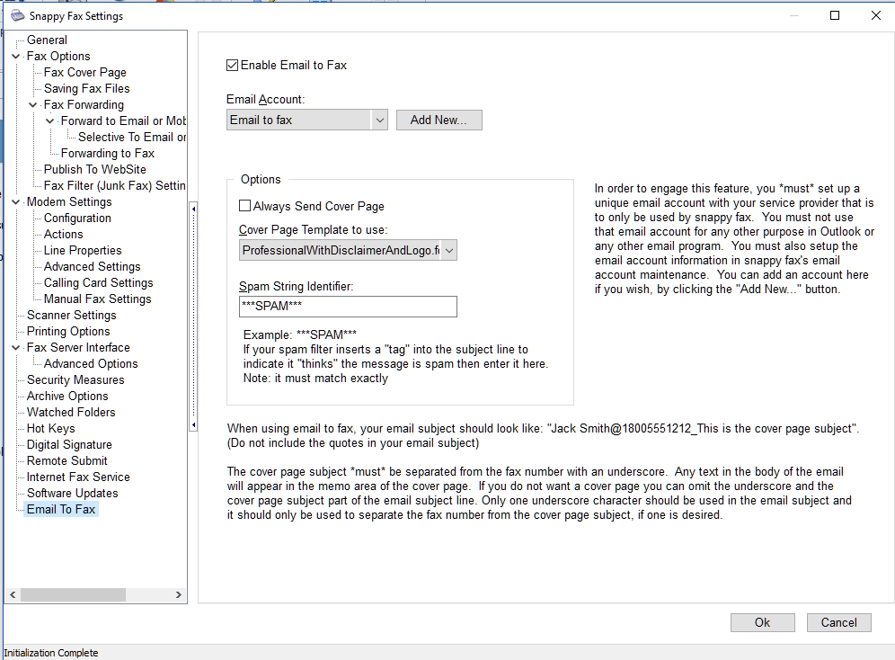
Task: Select Publish To WebSite item
Action: (x=94, y=170)
